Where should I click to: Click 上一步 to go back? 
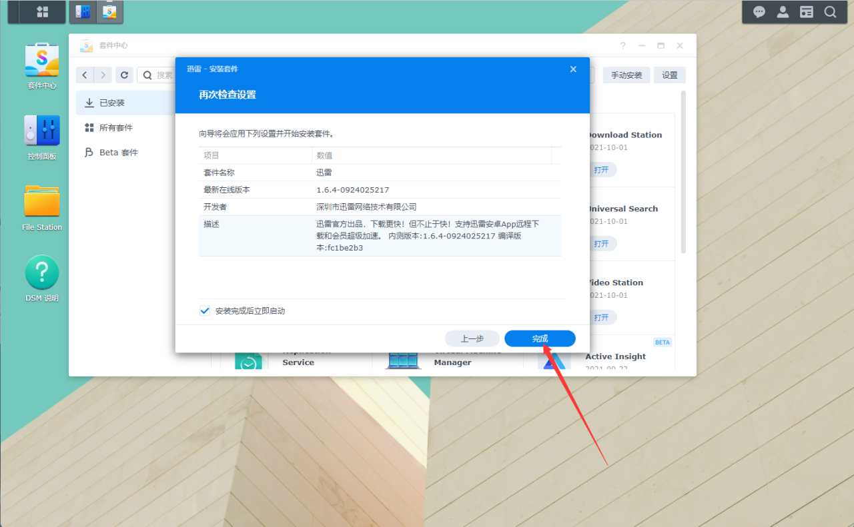point(472,338)
